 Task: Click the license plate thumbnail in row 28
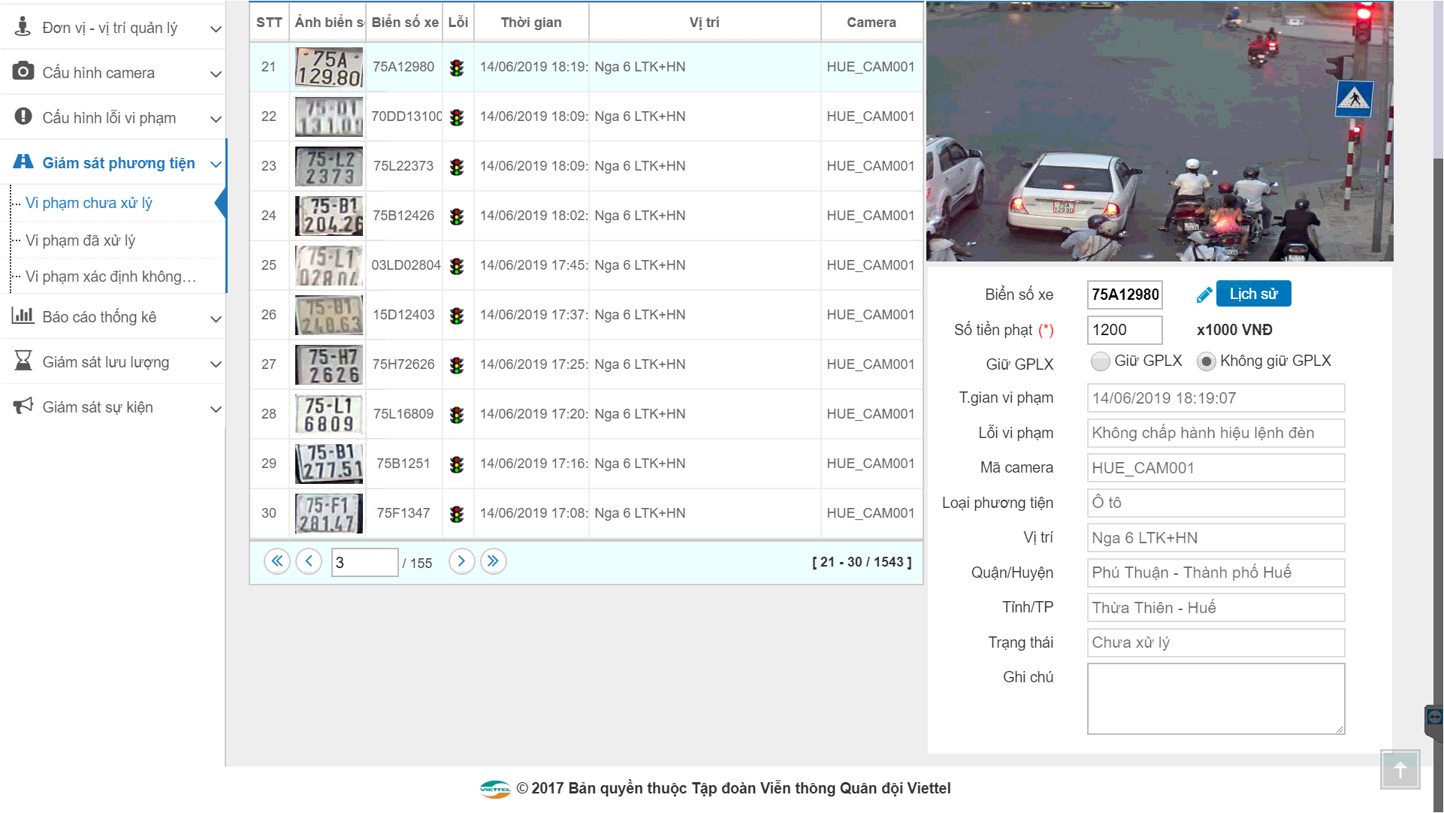(x=328, y=414)
